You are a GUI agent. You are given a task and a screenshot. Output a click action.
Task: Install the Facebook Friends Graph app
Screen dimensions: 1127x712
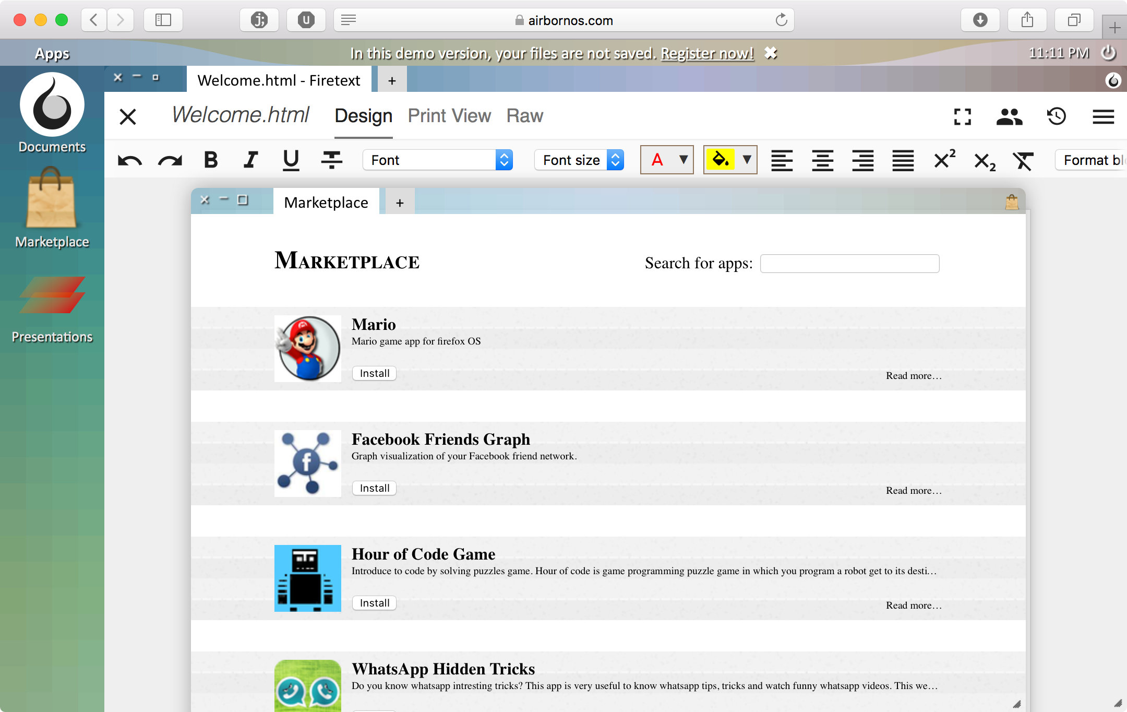click(x=374, y=487)
